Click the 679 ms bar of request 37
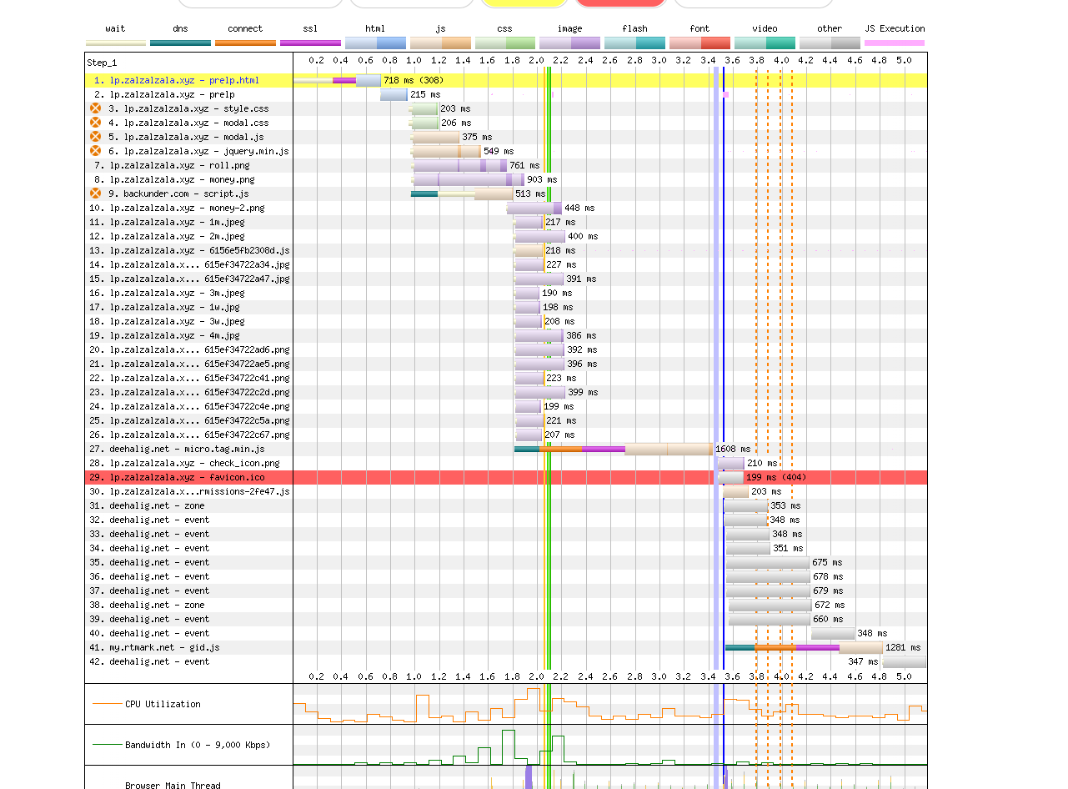The image size is (1068, 789). 769,591
